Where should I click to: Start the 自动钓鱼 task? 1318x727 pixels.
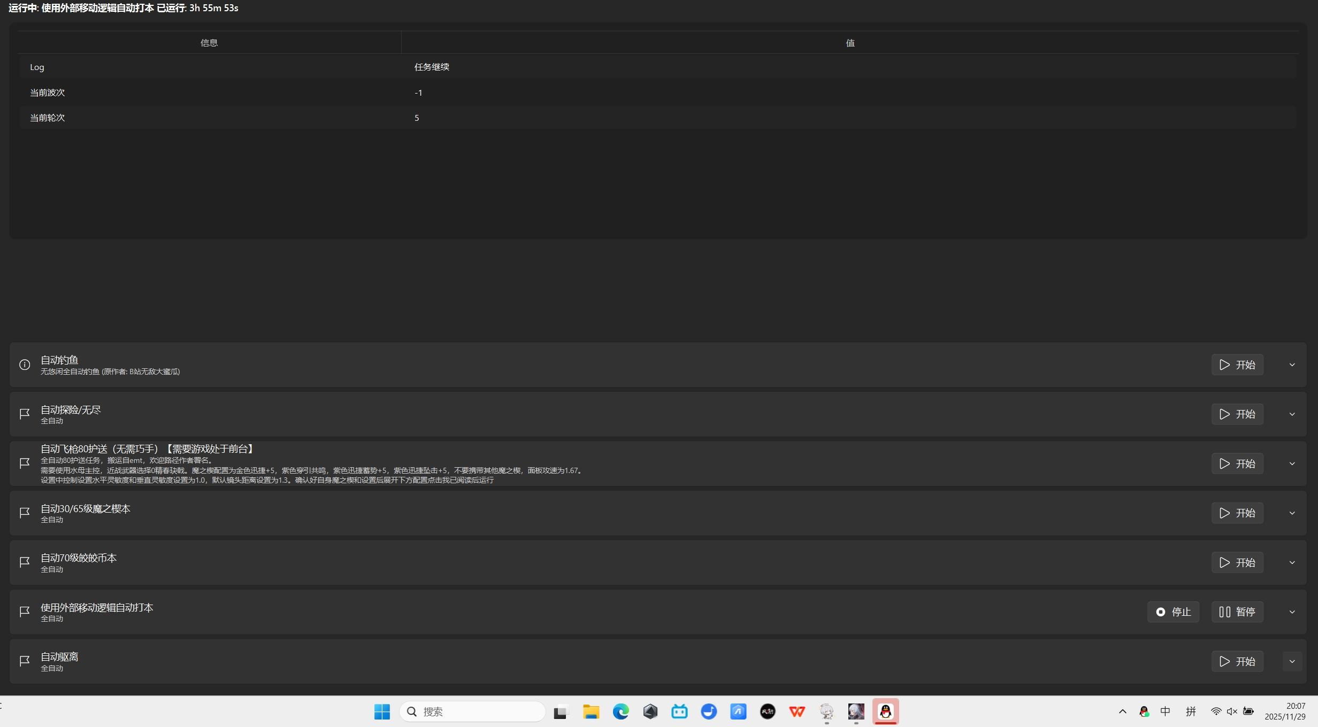click(1237, 365)
